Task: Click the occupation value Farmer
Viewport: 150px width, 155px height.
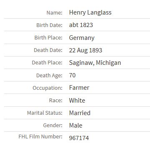Action: point(79,88)
